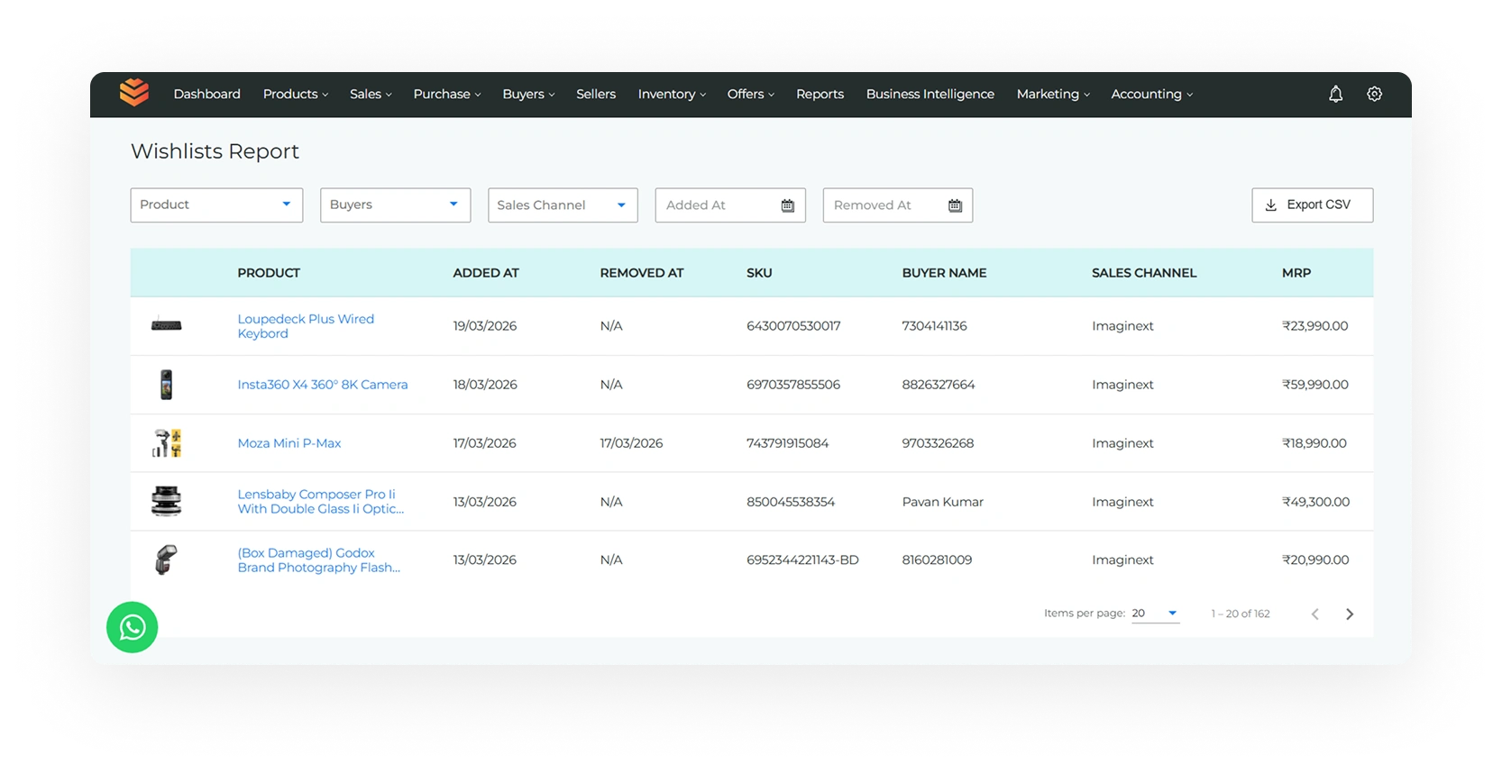Open Business Intelligence
This screenshot has height=773, width=1502.
click(x=930, y=94)
